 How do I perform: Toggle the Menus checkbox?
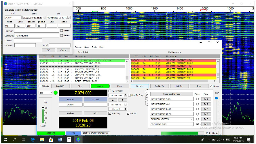tap(211, 86)
